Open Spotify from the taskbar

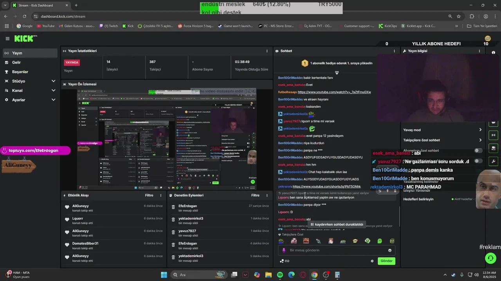280,275
